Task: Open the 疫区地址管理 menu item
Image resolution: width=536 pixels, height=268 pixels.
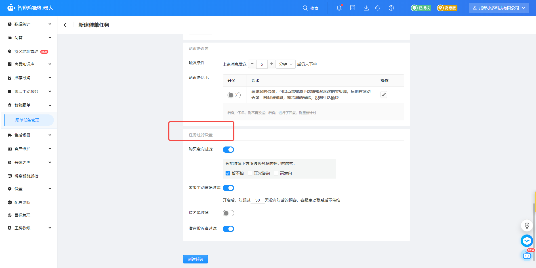Action: tap(28, 51)
